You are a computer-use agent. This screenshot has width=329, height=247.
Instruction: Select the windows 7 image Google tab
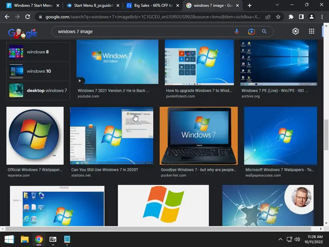point(213,5)
